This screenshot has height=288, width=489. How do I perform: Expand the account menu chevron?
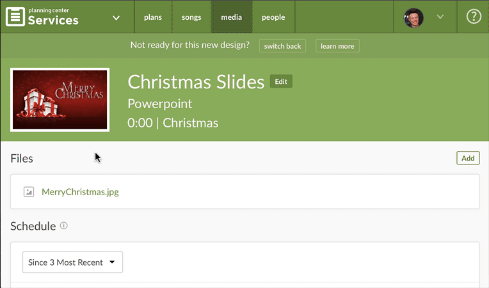440,17
